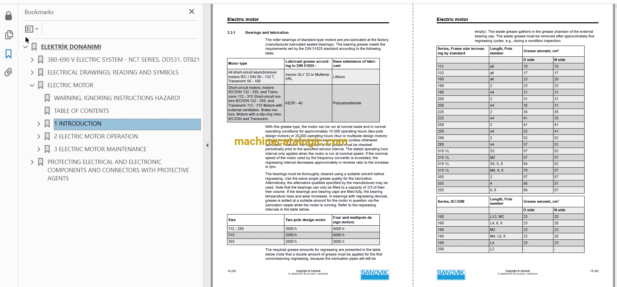Image resolution: width=617 pixels, height=287 pixels.
Task: Select the ELECTRIC MOTOR bookmark
Action: 70,85
